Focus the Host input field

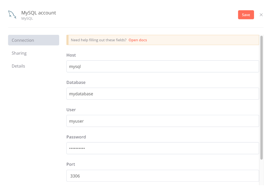tap(162, 66)
